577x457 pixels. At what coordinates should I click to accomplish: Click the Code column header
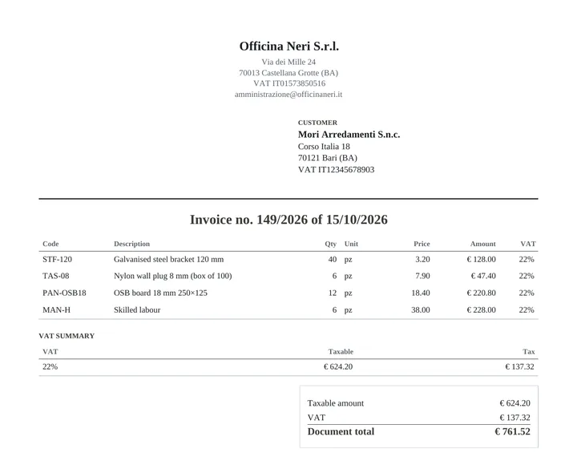click(50, 244)
